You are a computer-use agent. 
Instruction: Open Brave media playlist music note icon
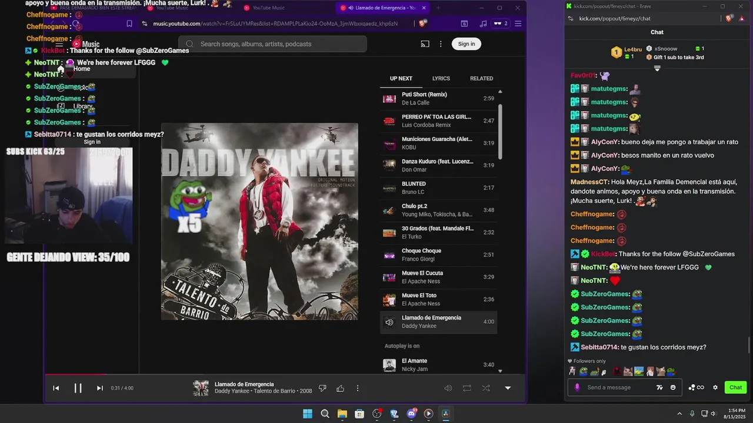(483, 23)
